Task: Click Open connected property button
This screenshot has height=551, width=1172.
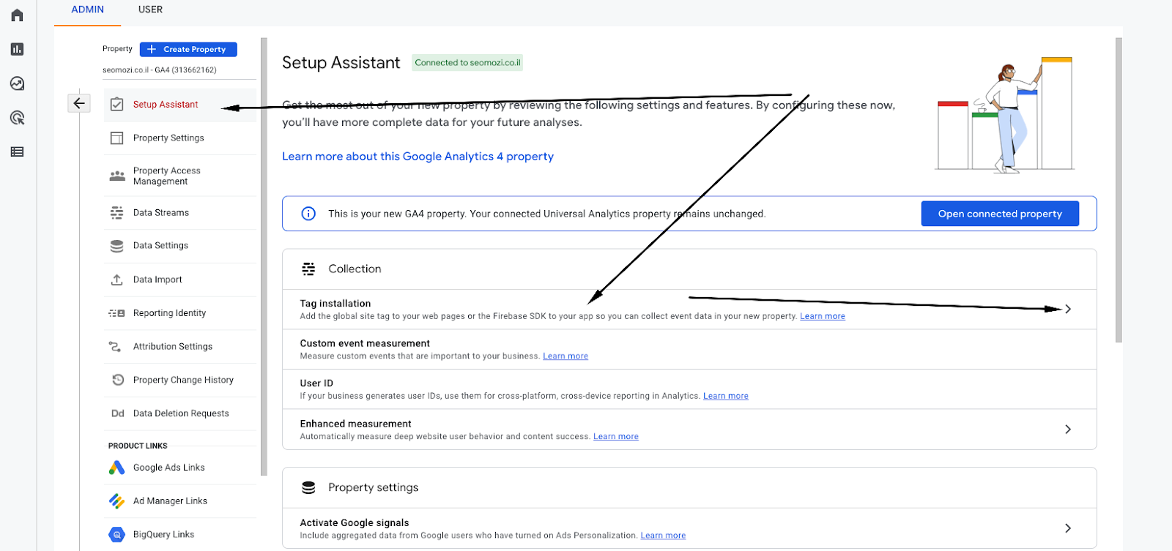Action: click(x=1000, y=214)
